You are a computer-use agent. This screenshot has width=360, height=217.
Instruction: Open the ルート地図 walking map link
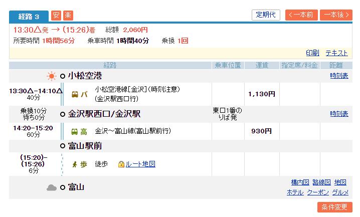[x=140, y=164]
